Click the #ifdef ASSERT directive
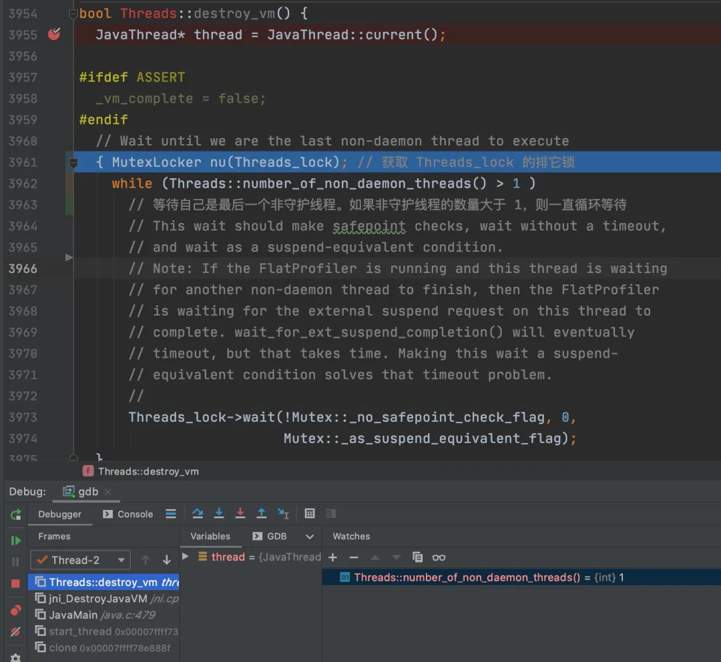The image size is (721, 662). pos(132,77)
